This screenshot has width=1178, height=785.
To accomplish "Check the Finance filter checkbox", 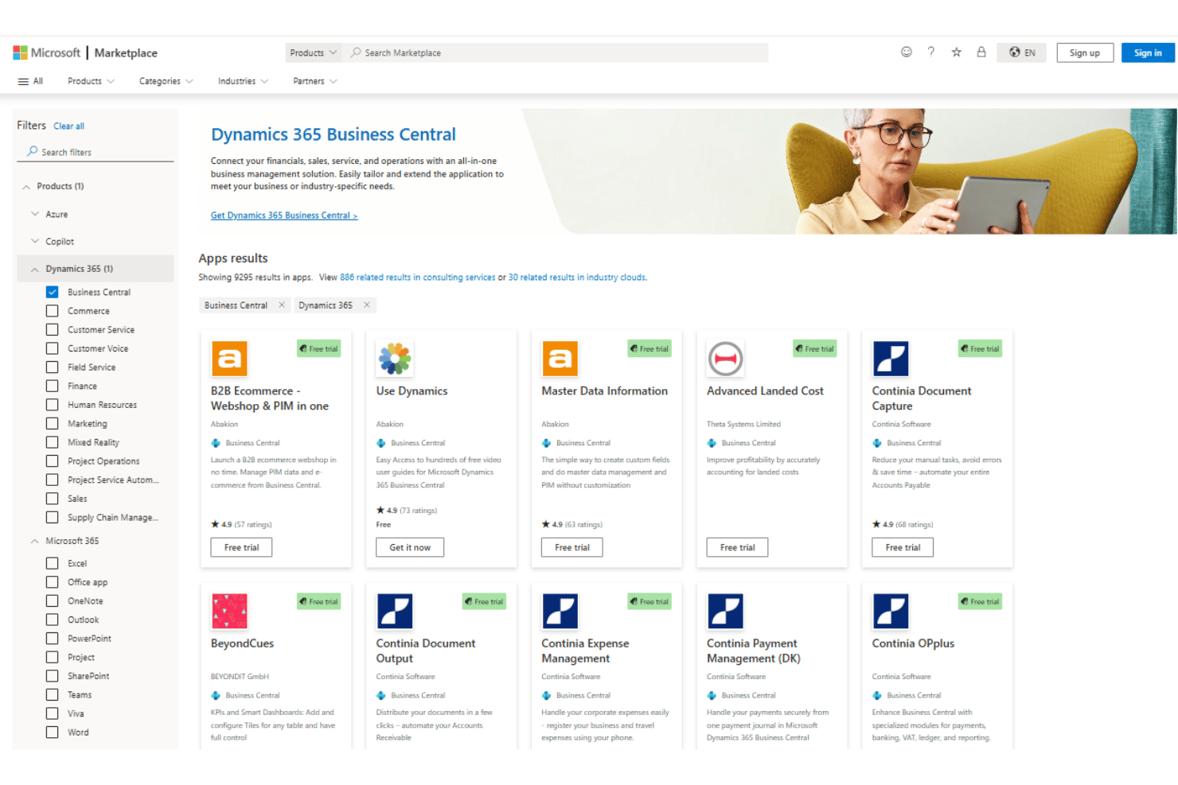I will coord(52,386).
